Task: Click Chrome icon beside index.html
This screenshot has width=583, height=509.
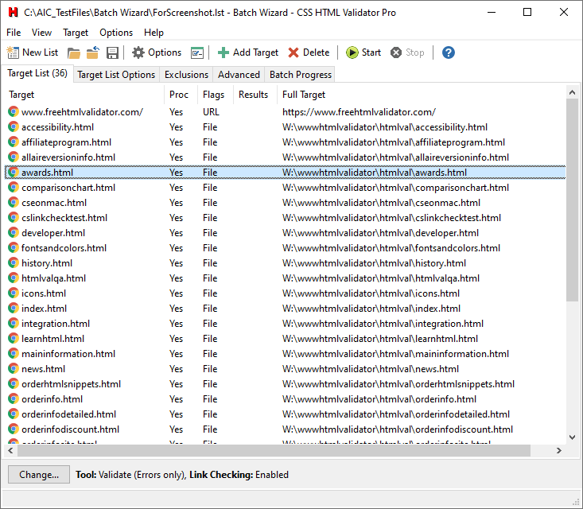Action: click(x=13, y=309)
